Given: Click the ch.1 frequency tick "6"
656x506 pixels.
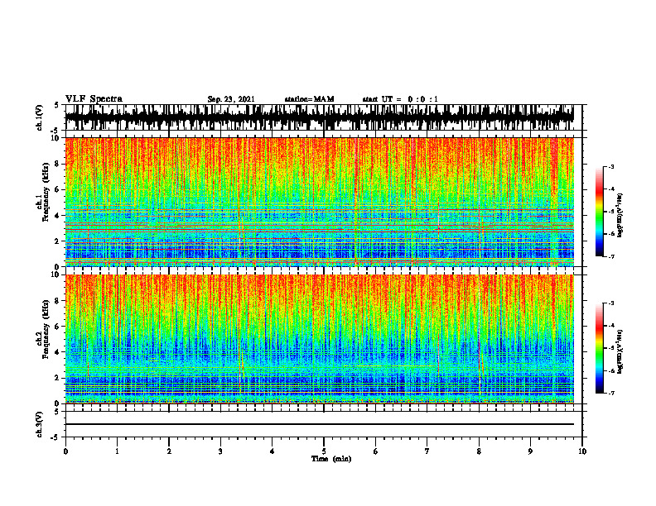Looking at the screenshot, I should click(x=59, y=189).
